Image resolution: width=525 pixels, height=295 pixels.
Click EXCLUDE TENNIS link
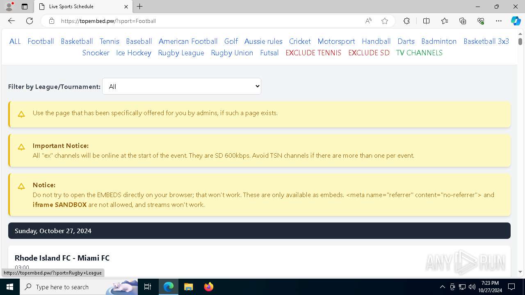point(313,53)
